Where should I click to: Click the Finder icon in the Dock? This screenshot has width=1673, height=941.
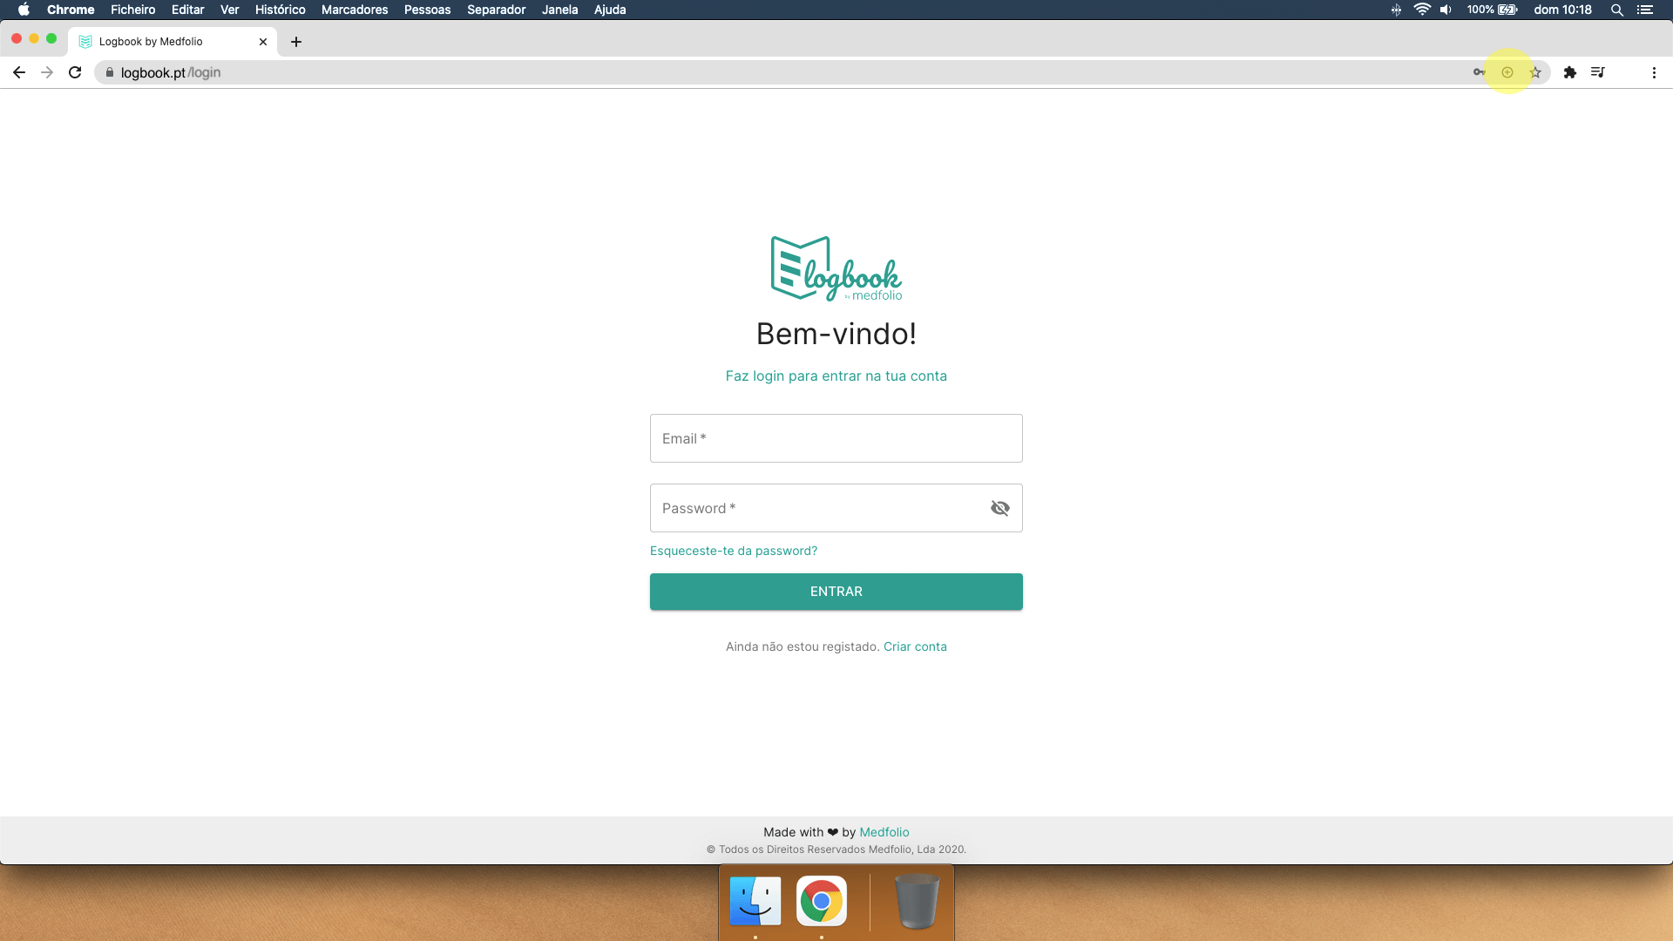point(754,901)
